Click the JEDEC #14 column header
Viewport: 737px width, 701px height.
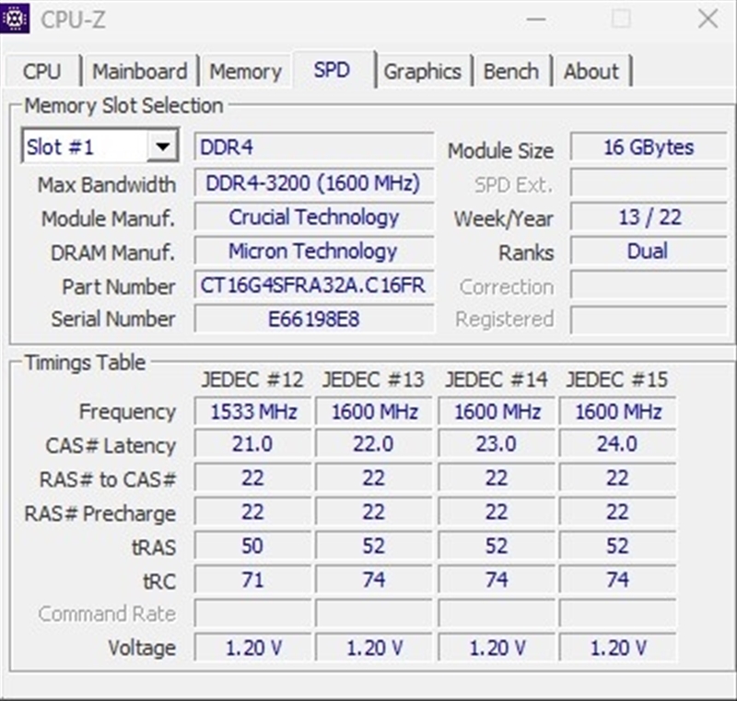point(497,380)
